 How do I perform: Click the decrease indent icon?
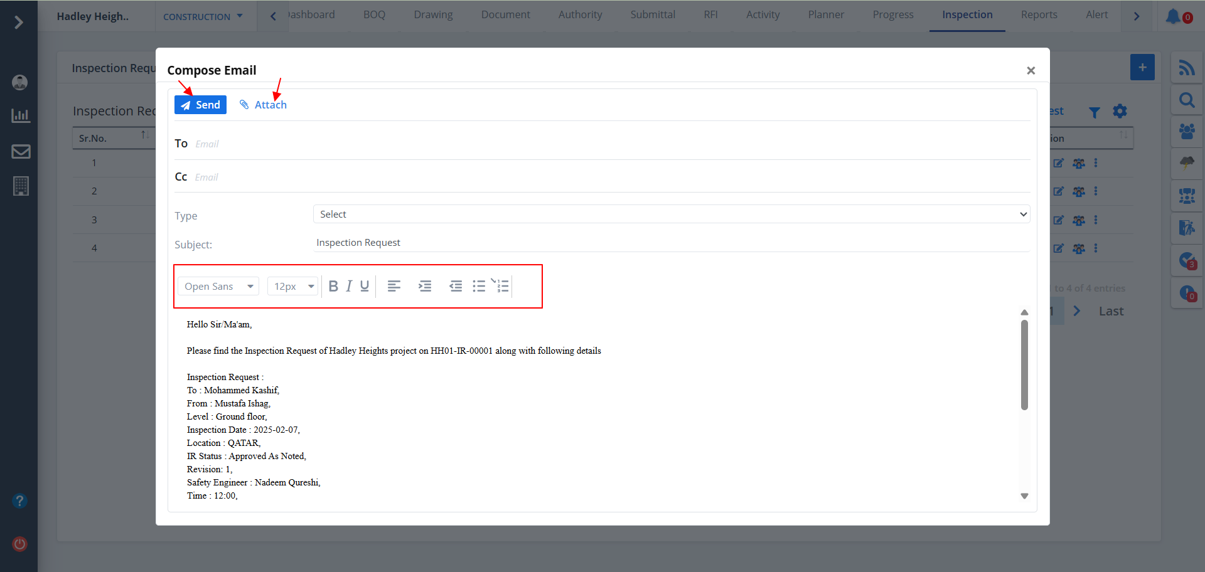point(456,287)
